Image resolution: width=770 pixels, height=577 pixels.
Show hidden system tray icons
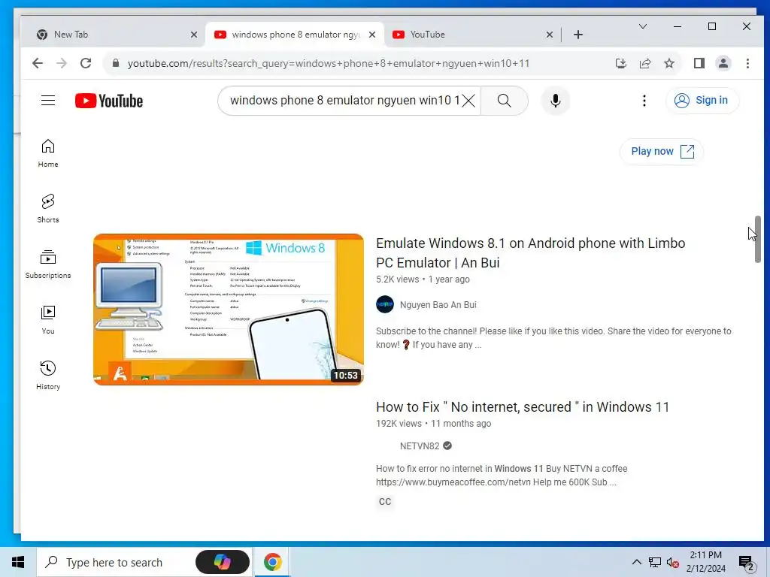[636, 562]
